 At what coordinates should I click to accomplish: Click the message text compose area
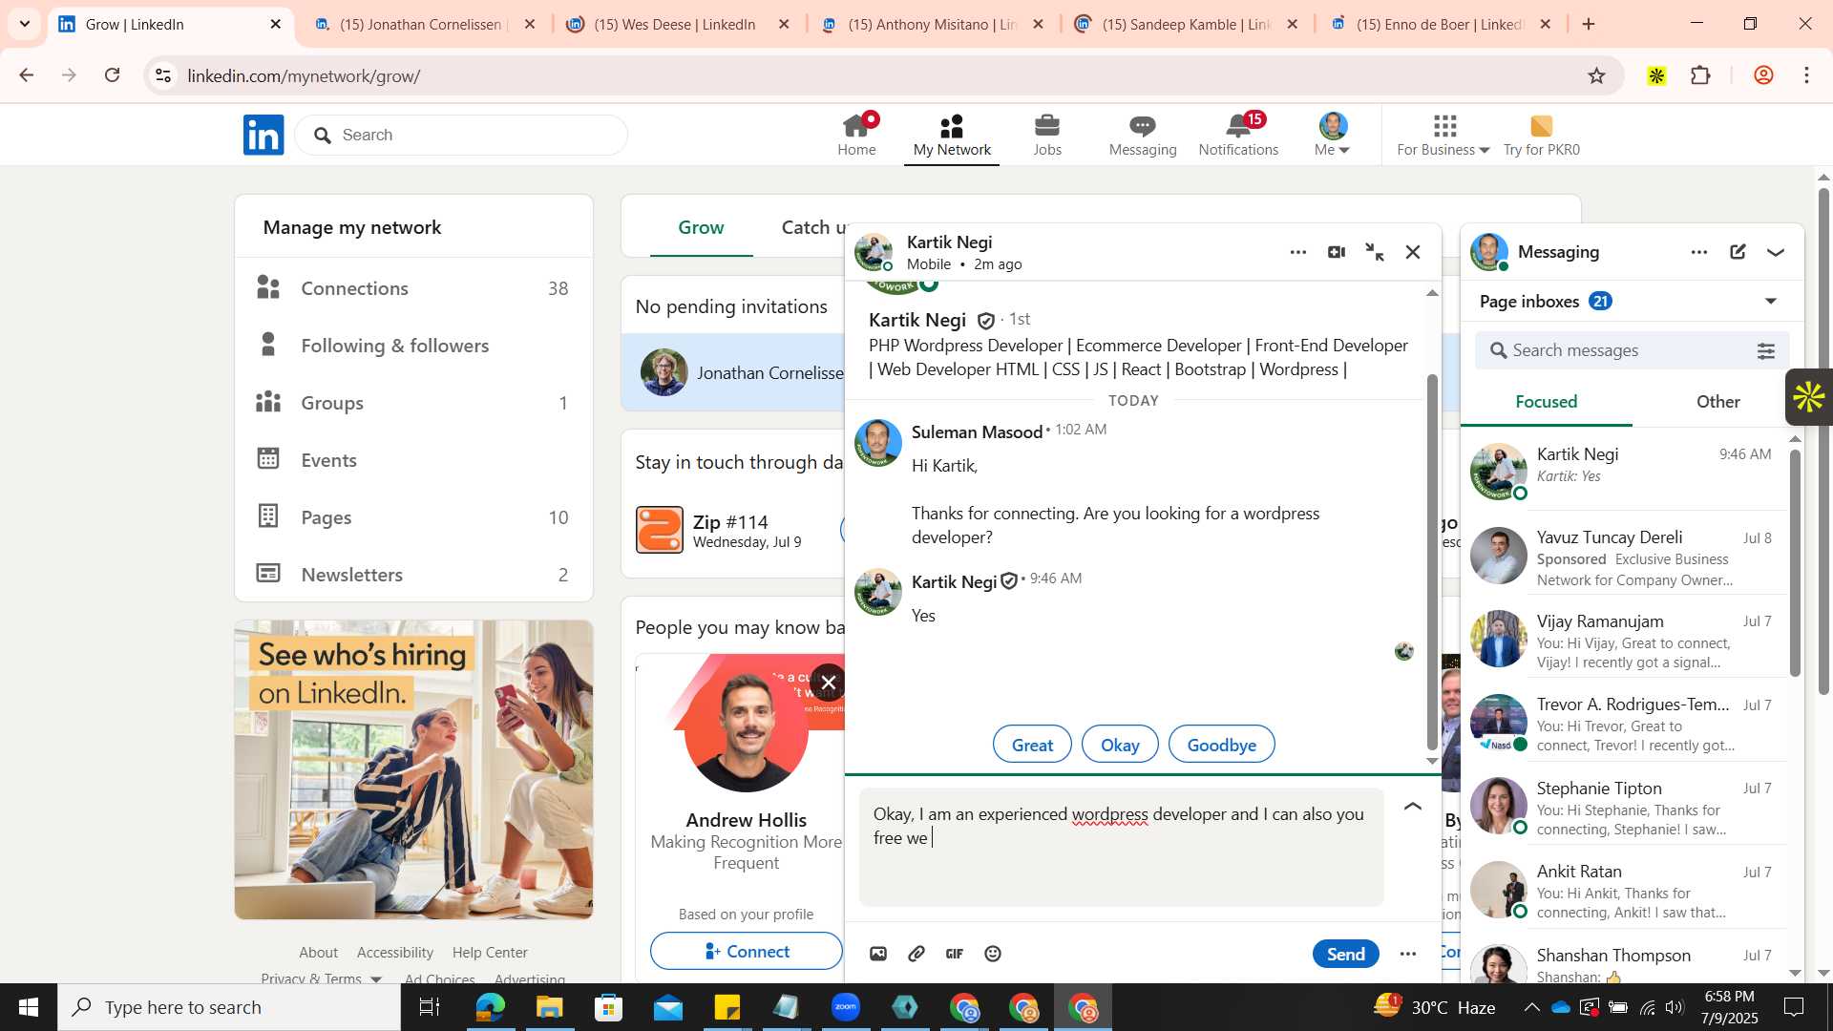(x=1121, y=848)
